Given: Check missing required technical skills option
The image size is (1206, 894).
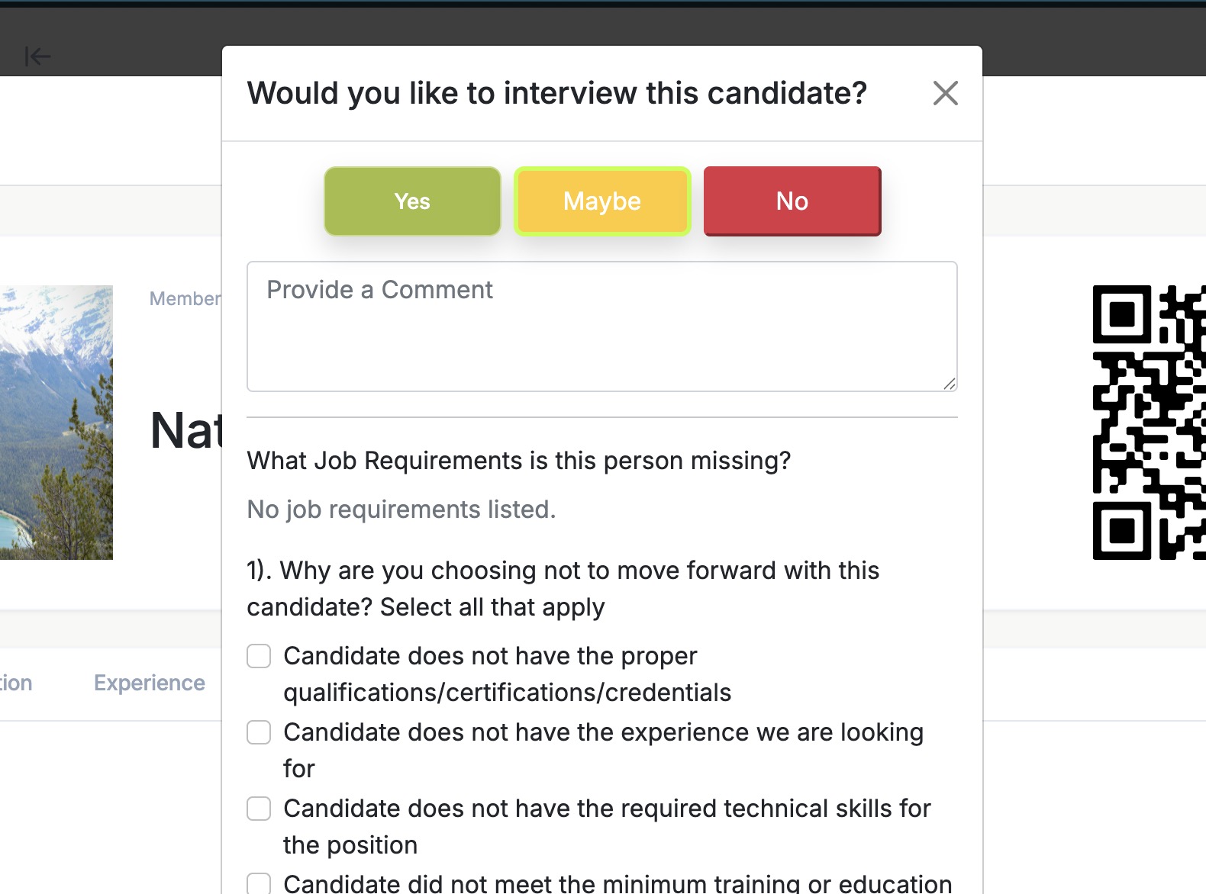Looking at the screenshot, I should click(259, 809).
